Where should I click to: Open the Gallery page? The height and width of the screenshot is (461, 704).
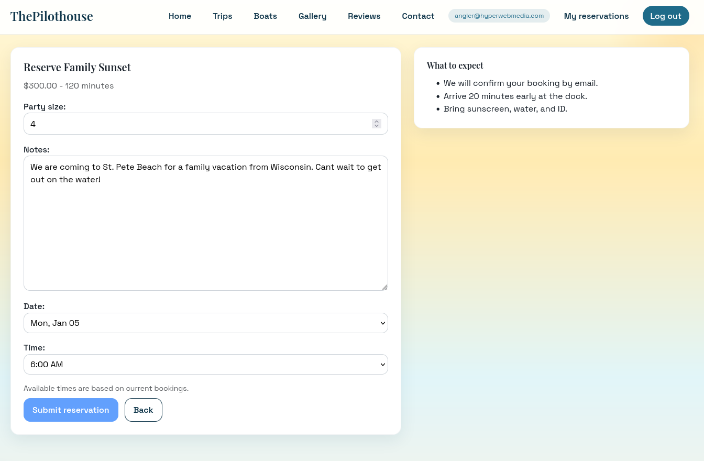[x=312, y=16]
